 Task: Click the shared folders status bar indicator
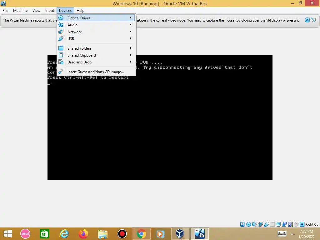[x=272, y=224]
